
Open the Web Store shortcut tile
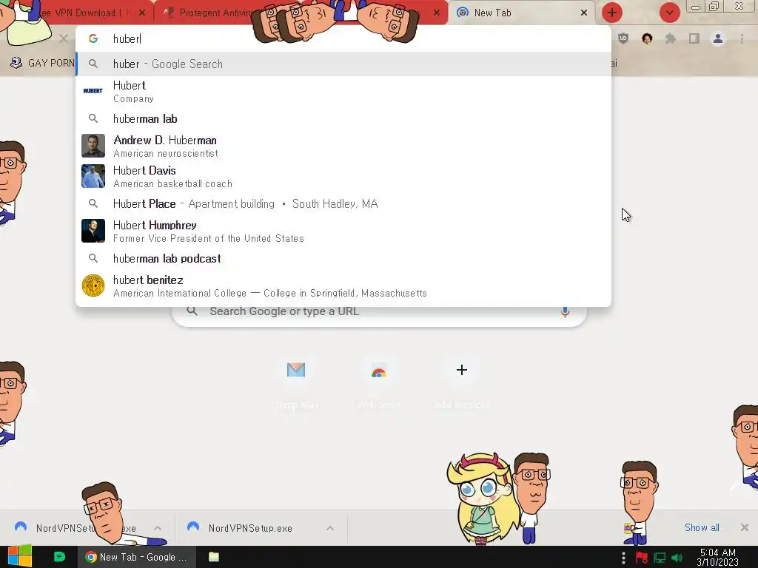click(378, 385)
